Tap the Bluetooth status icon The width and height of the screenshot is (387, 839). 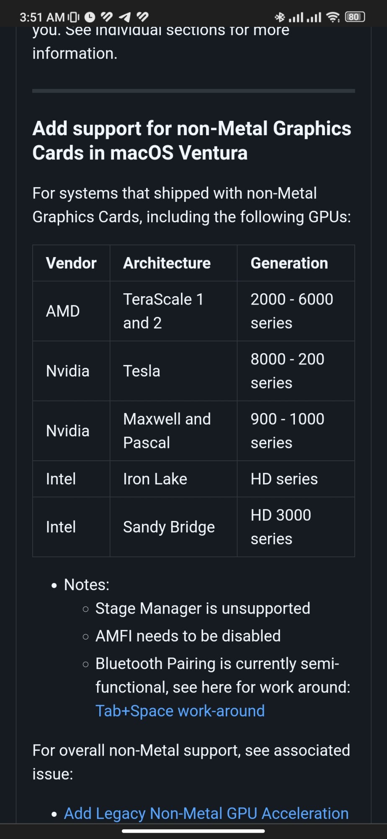click(x=279, y=17)
